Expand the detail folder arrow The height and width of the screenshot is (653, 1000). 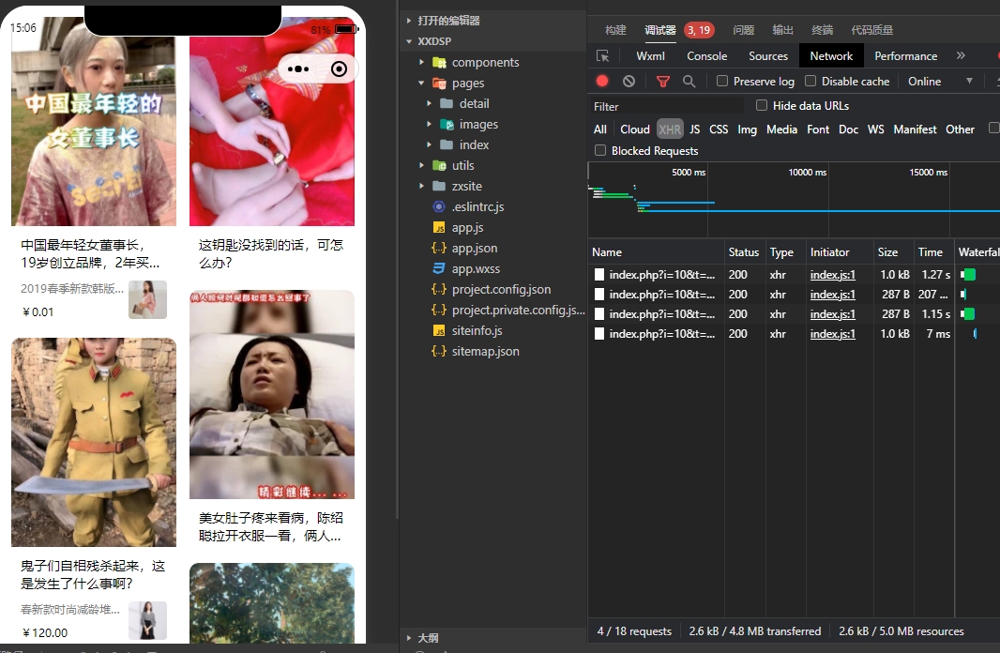click(x=430, y=103)
